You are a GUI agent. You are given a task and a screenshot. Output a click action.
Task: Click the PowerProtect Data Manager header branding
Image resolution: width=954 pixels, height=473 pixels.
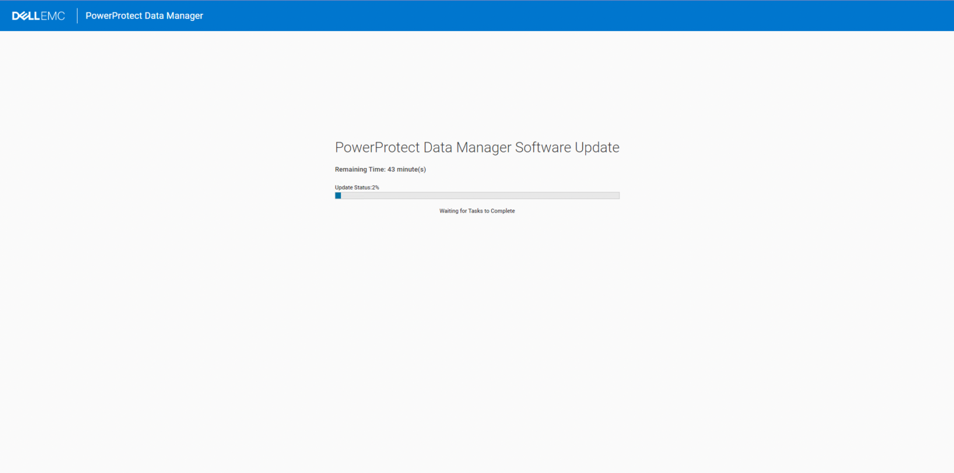coord(144,15)
